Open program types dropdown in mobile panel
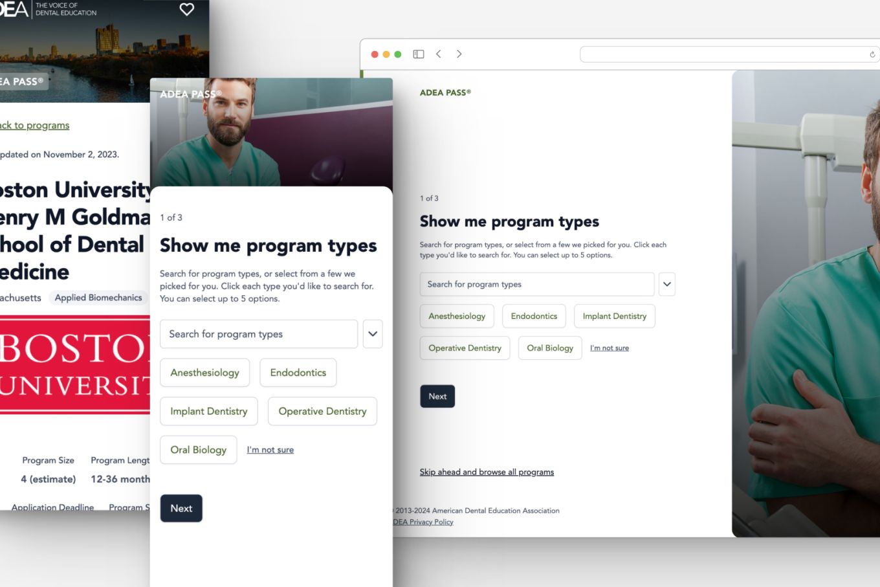880x587 pixels. [373, 334]
